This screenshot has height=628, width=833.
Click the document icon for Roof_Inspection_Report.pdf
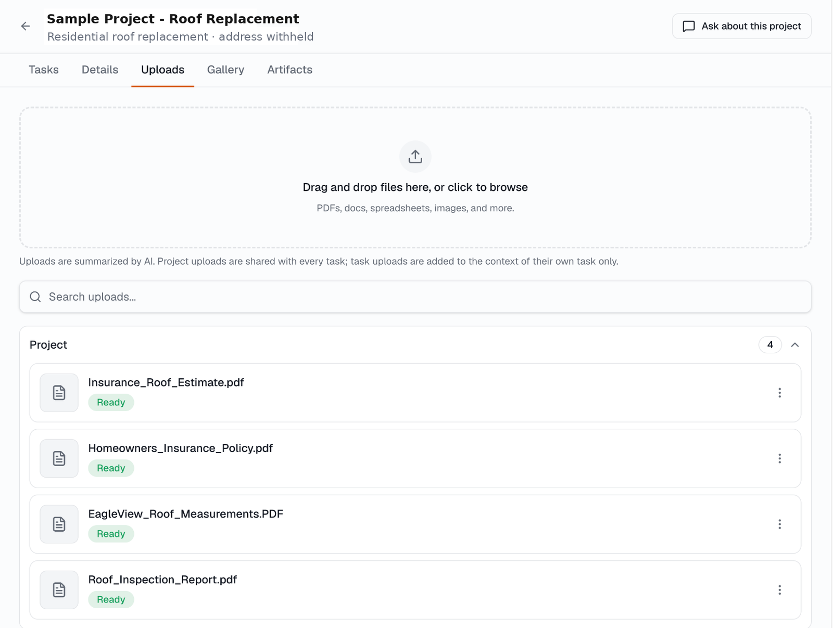59,589
